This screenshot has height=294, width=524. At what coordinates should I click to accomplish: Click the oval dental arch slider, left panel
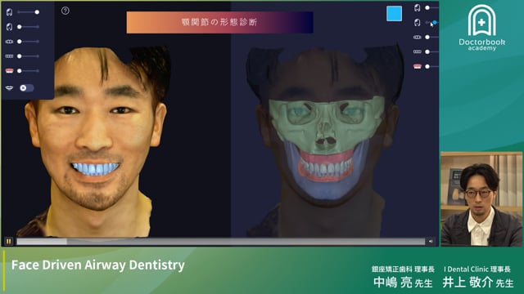tap(28, 42)
